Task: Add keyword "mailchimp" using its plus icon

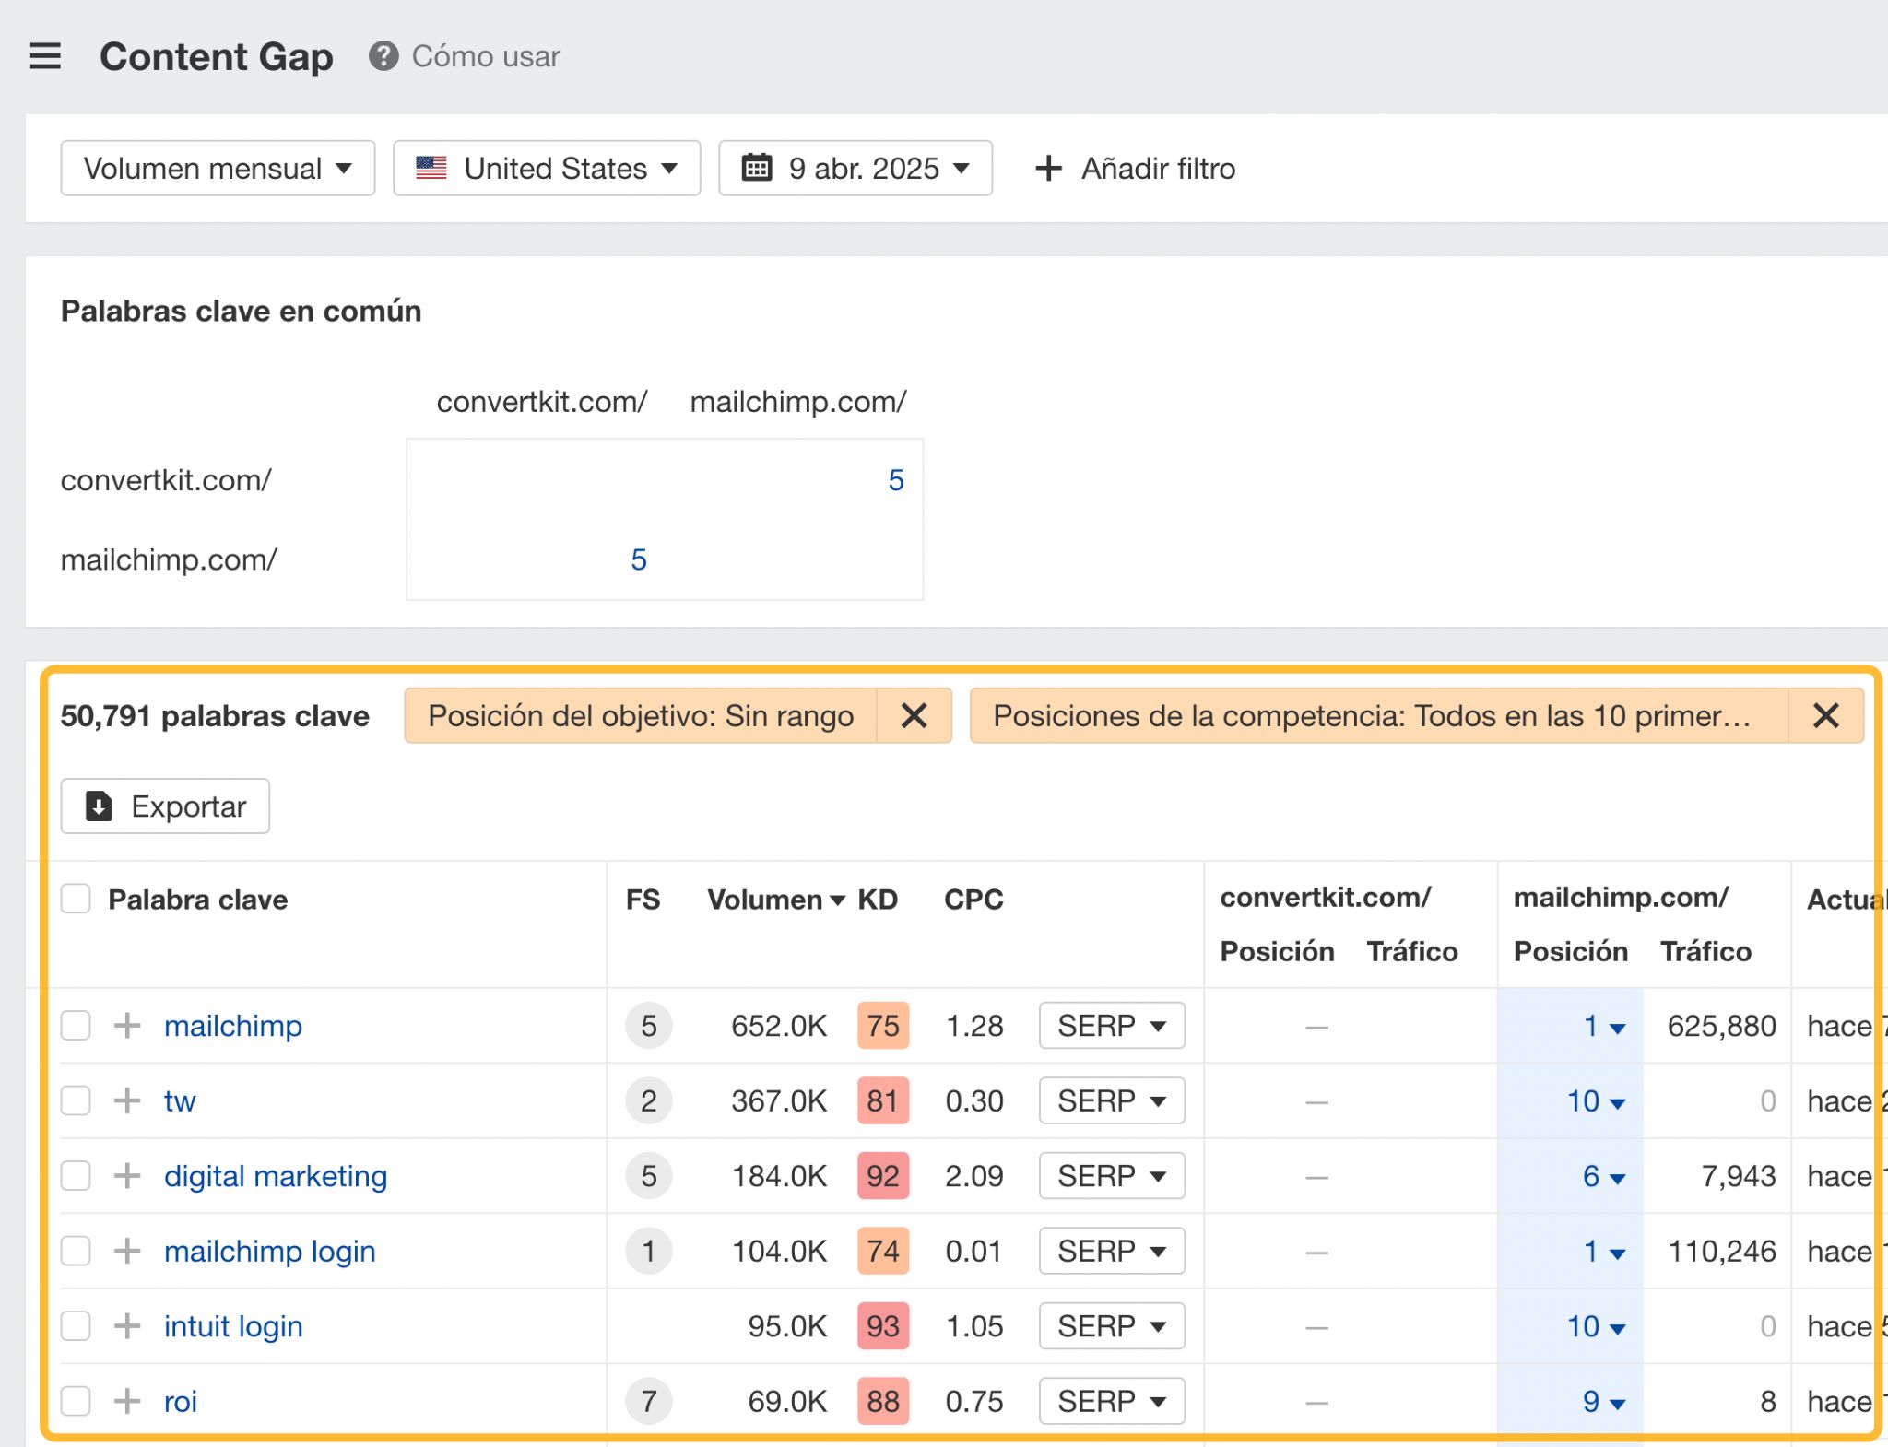Action: 127,1025
